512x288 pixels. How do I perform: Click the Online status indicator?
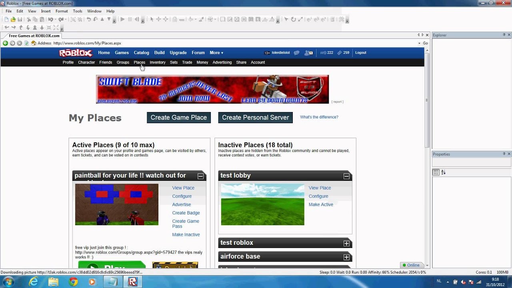pyautogui.click(x=411, y=265)
